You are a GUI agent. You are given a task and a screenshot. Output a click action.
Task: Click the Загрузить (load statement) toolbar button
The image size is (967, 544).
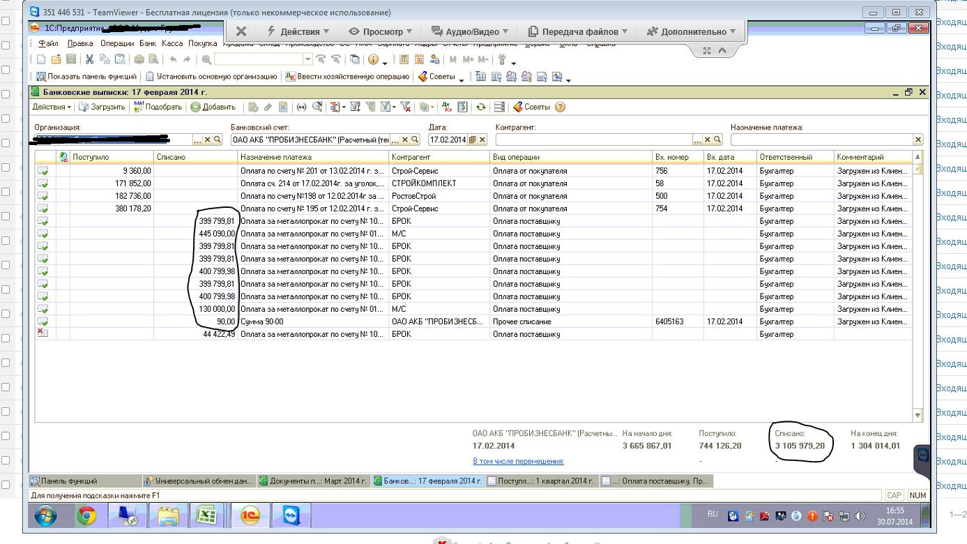[x=102, y=107]
